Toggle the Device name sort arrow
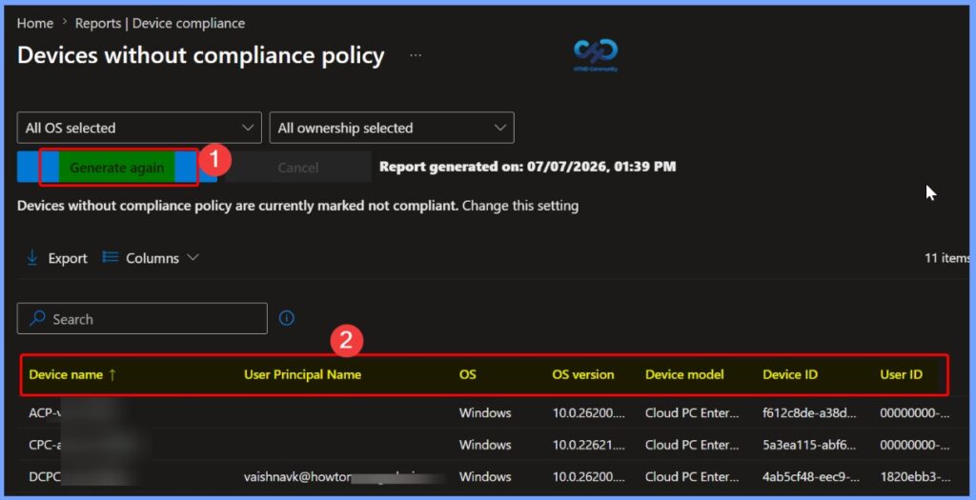 click(112, 374)
